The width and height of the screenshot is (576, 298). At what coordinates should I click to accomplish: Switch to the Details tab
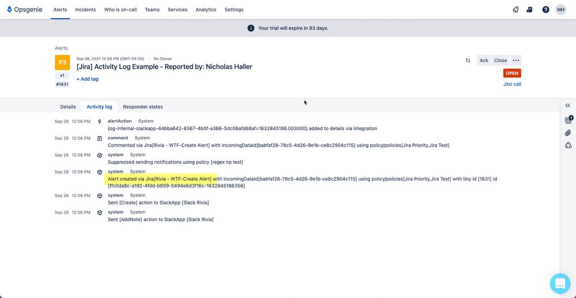pyautogui.click(x=68, y=107)
